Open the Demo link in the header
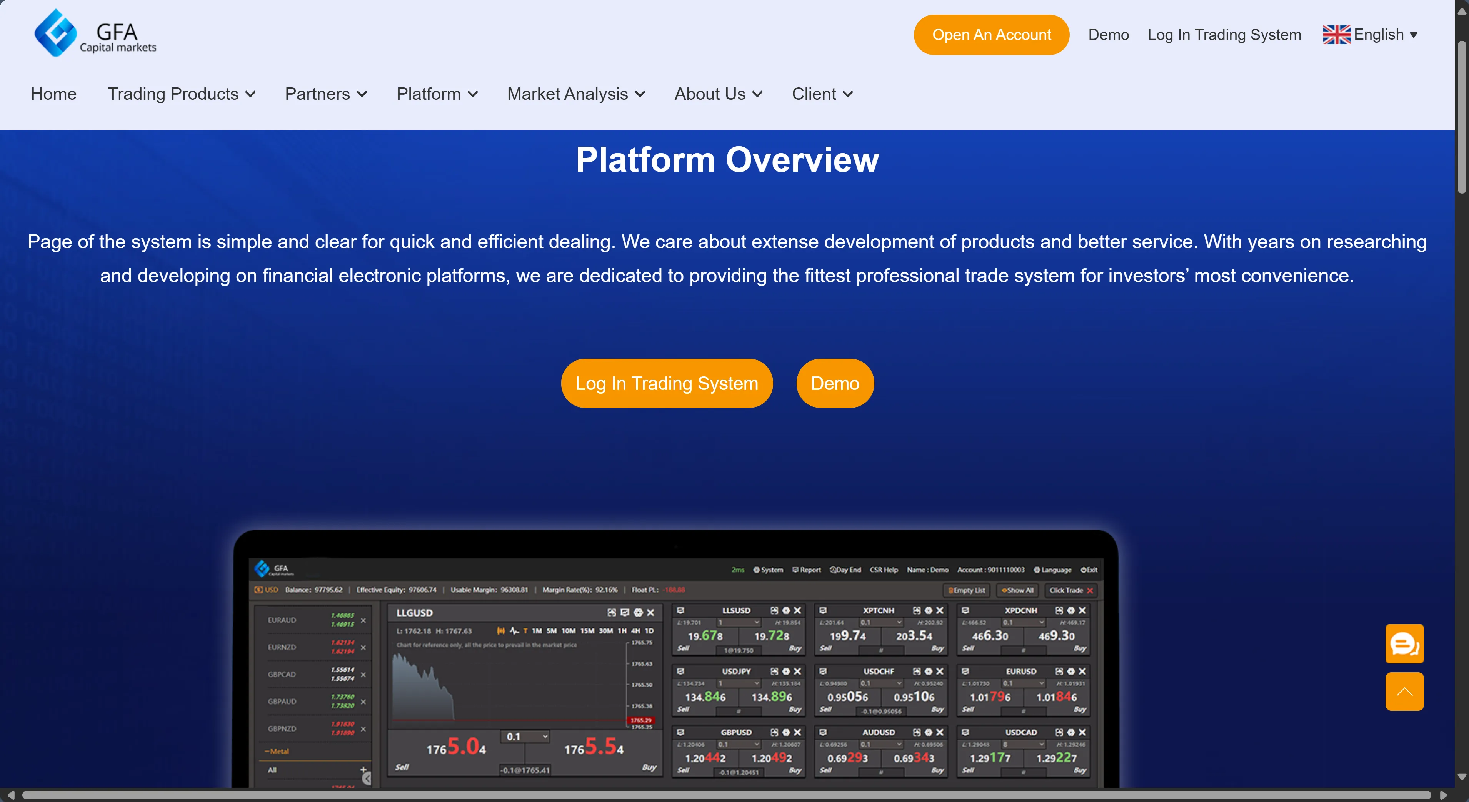This screenshot has height=802, width=1469. tap(1108, 35)
